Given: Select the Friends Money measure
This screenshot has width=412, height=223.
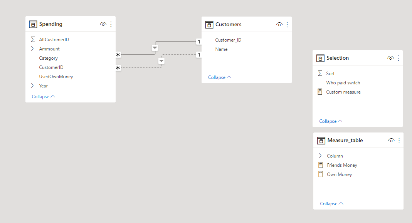Looking at the screenshot, I should 342,165.
